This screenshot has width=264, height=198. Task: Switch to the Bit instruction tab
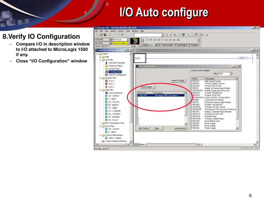tap(157, 45)
